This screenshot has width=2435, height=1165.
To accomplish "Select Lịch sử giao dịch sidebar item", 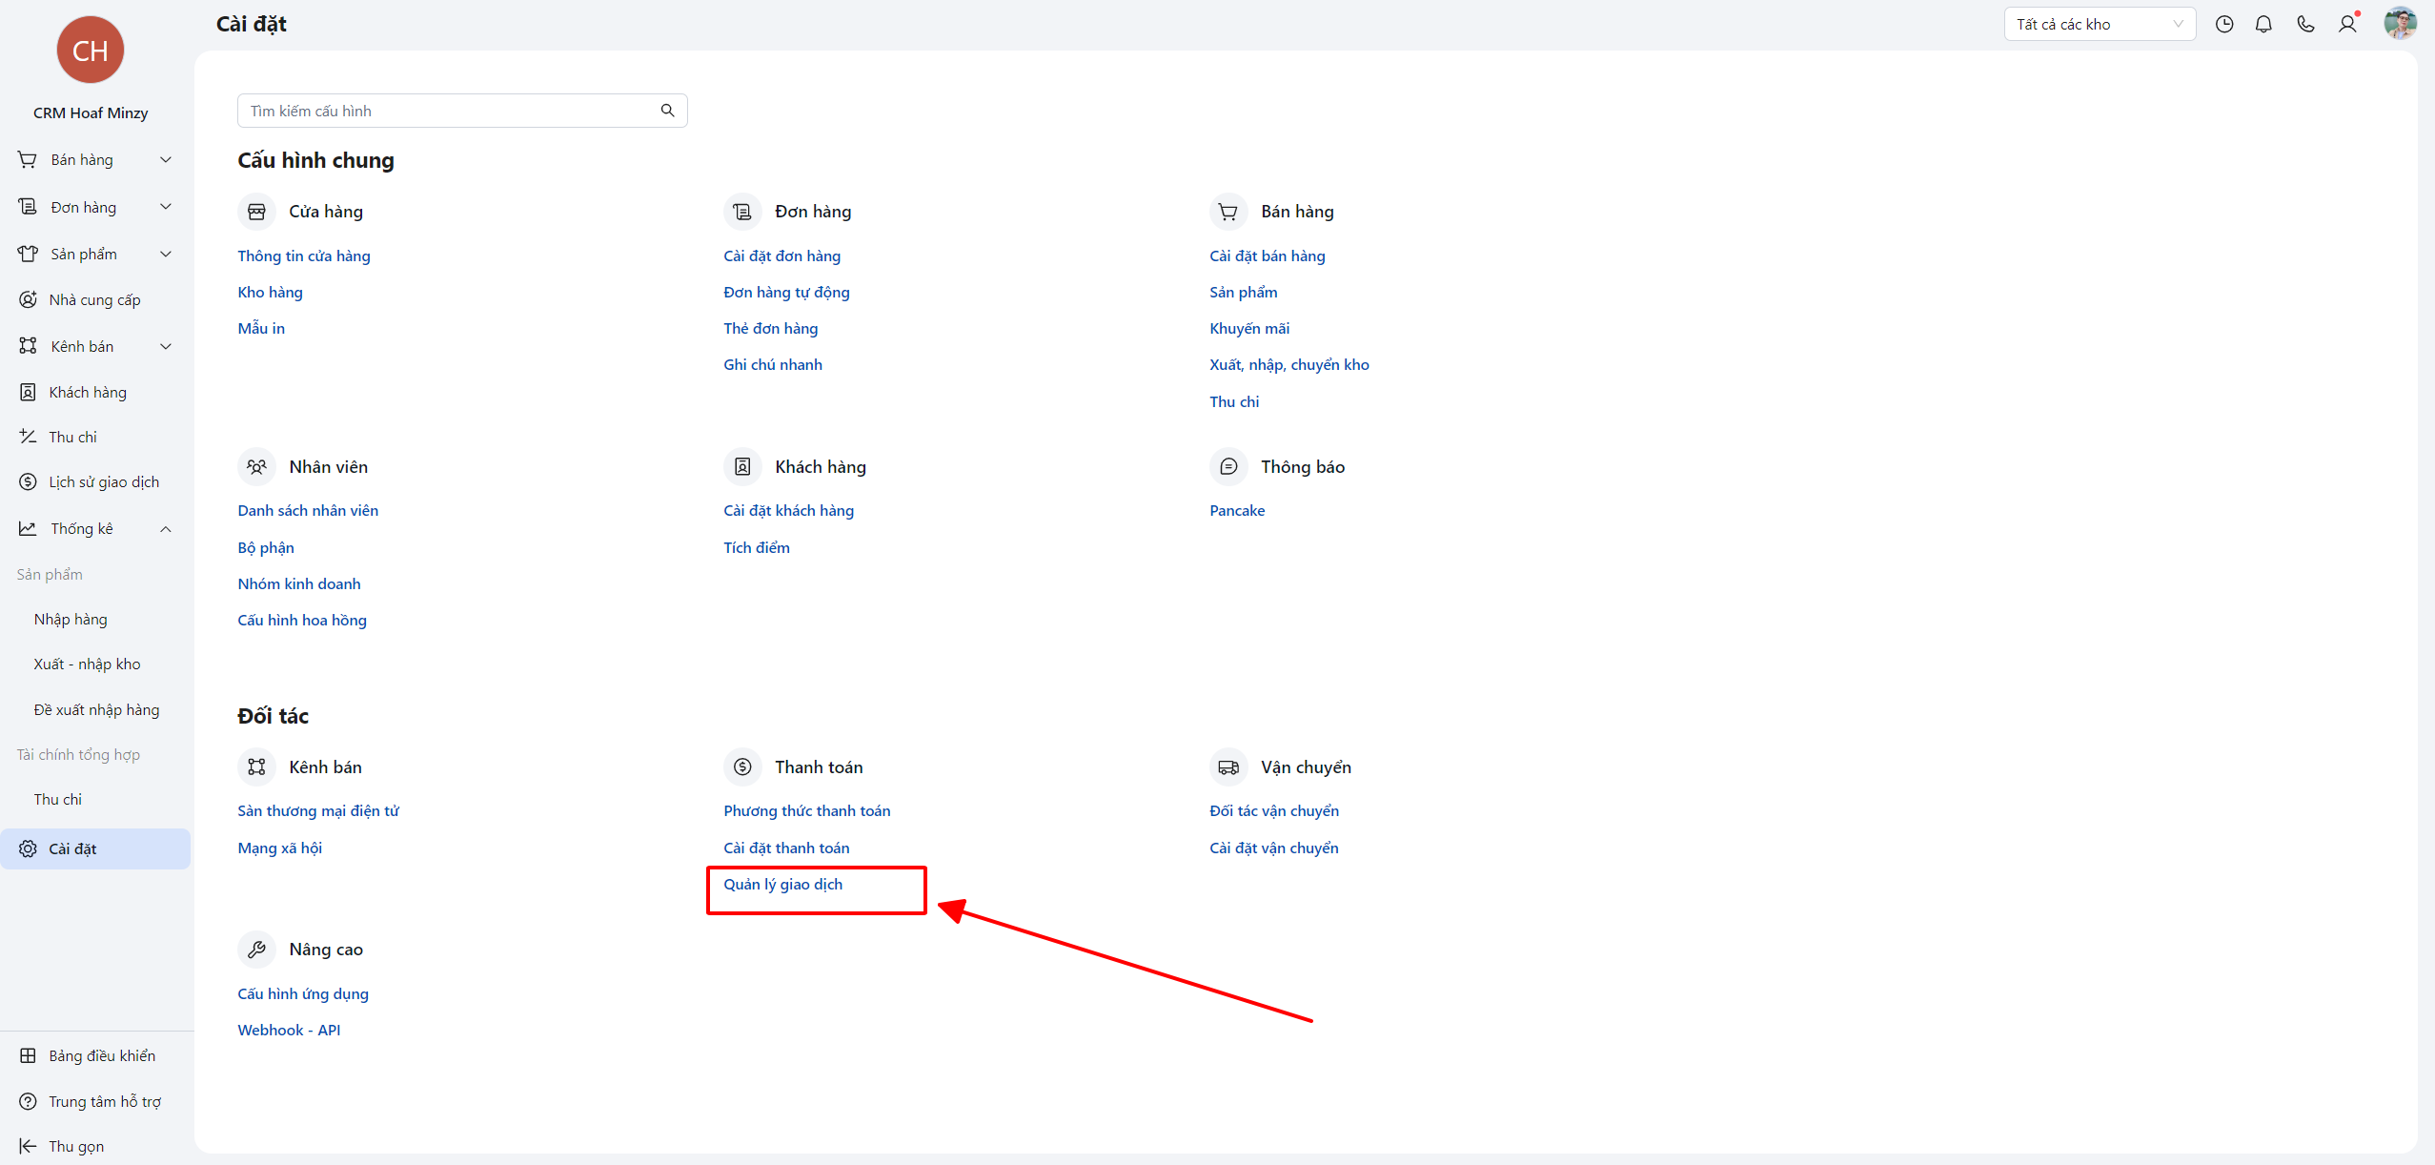I will tap(104, 482).
